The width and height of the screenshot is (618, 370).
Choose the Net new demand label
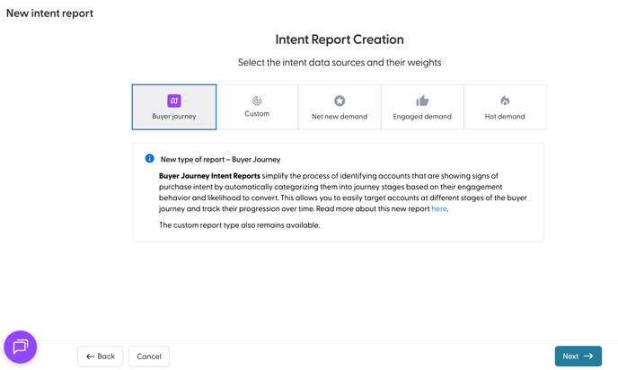[x=340, y=117]
